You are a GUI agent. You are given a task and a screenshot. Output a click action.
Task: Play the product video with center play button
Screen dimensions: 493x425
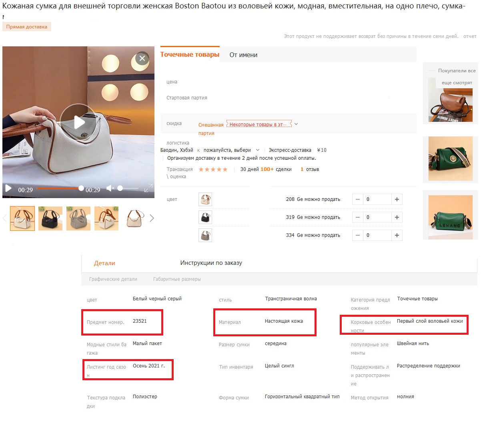78,122
